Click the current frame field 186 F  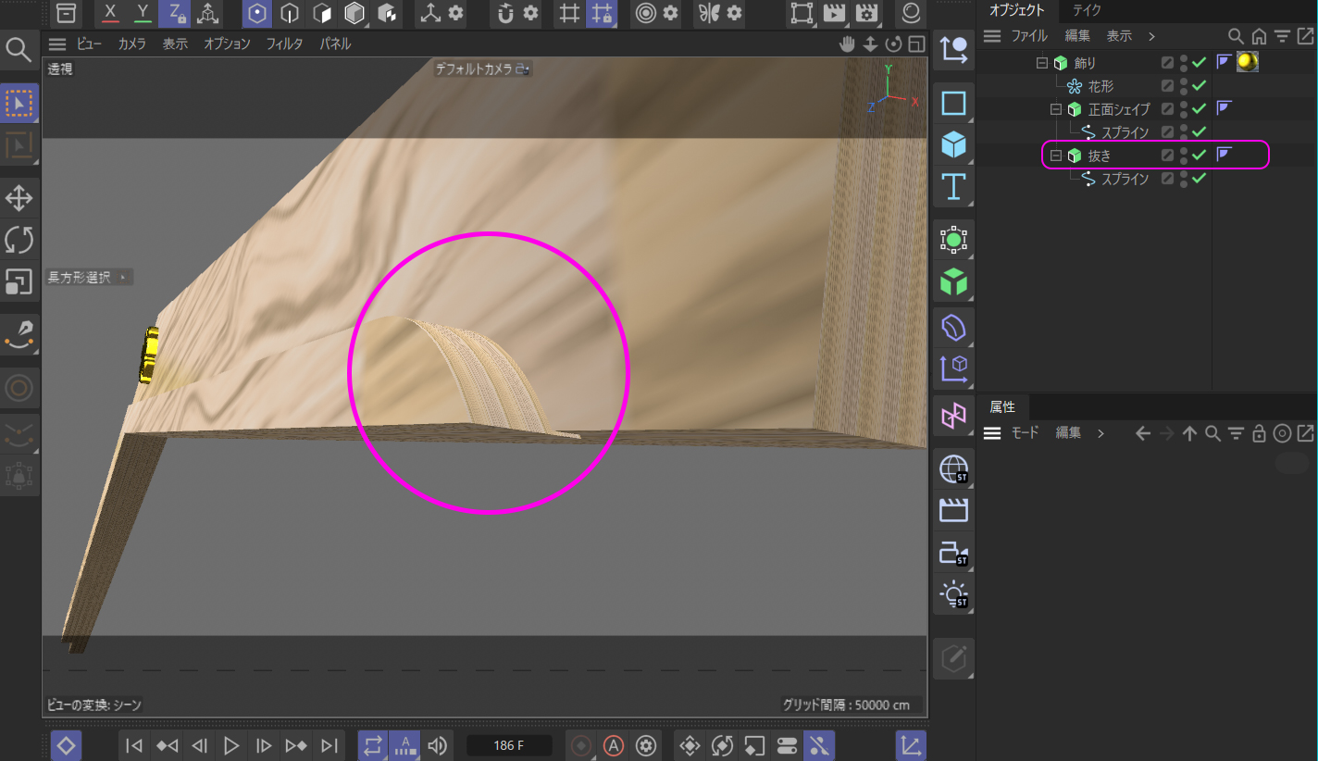(509, 745)
